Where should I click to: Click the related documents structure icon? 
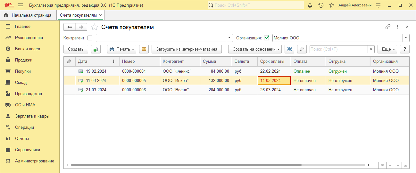pyautogui.click(x=289, y=49)
